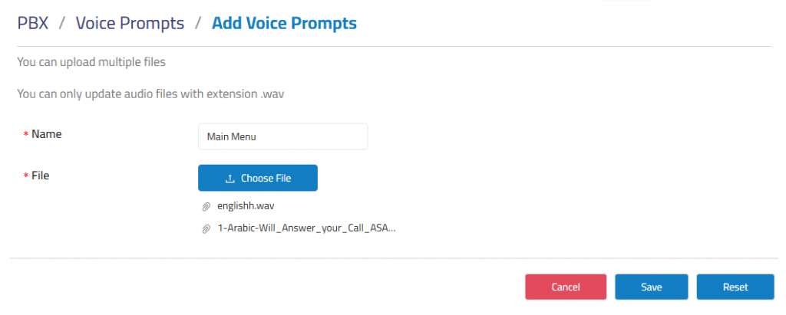Save the voice prompt

coord(651,287)
